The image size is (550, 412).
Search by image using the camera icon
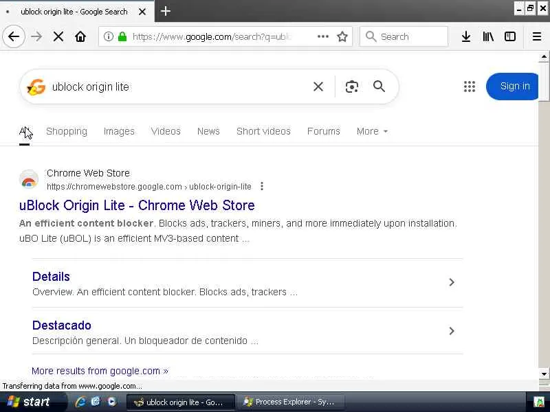coord(352,87)
